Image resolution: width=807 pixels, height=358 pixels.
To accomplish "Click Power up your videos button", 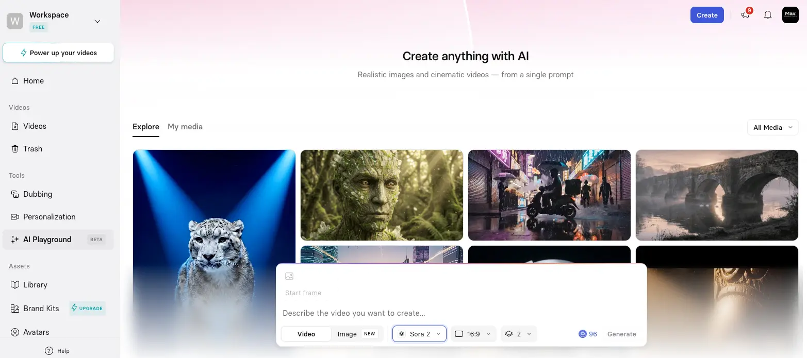I will click(x=58, y=53).
